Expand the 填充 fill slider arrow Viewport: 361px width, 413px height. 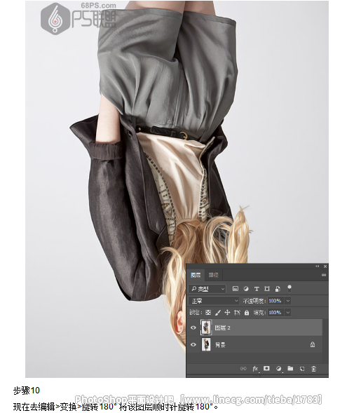click(288, 313)
